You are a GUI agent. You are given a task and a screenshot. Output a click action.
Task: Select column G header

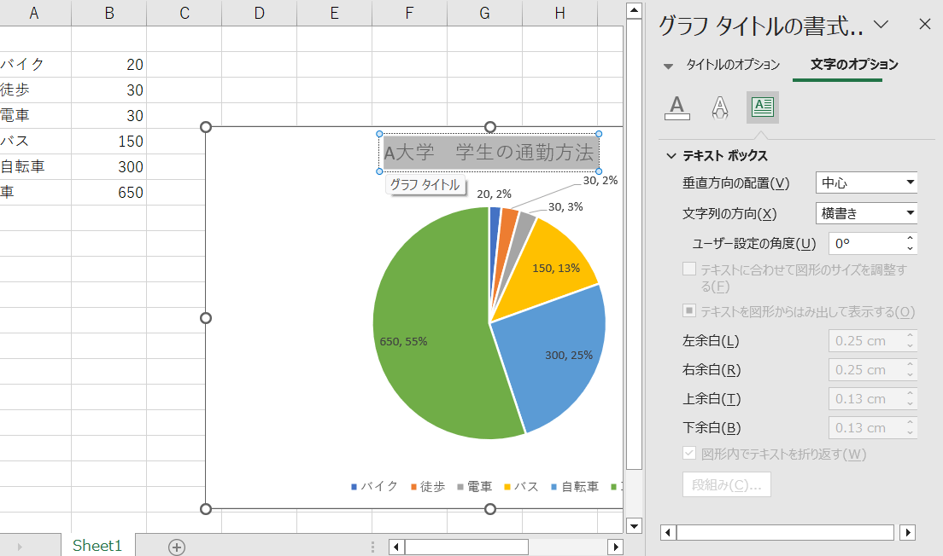pos(484,13)
